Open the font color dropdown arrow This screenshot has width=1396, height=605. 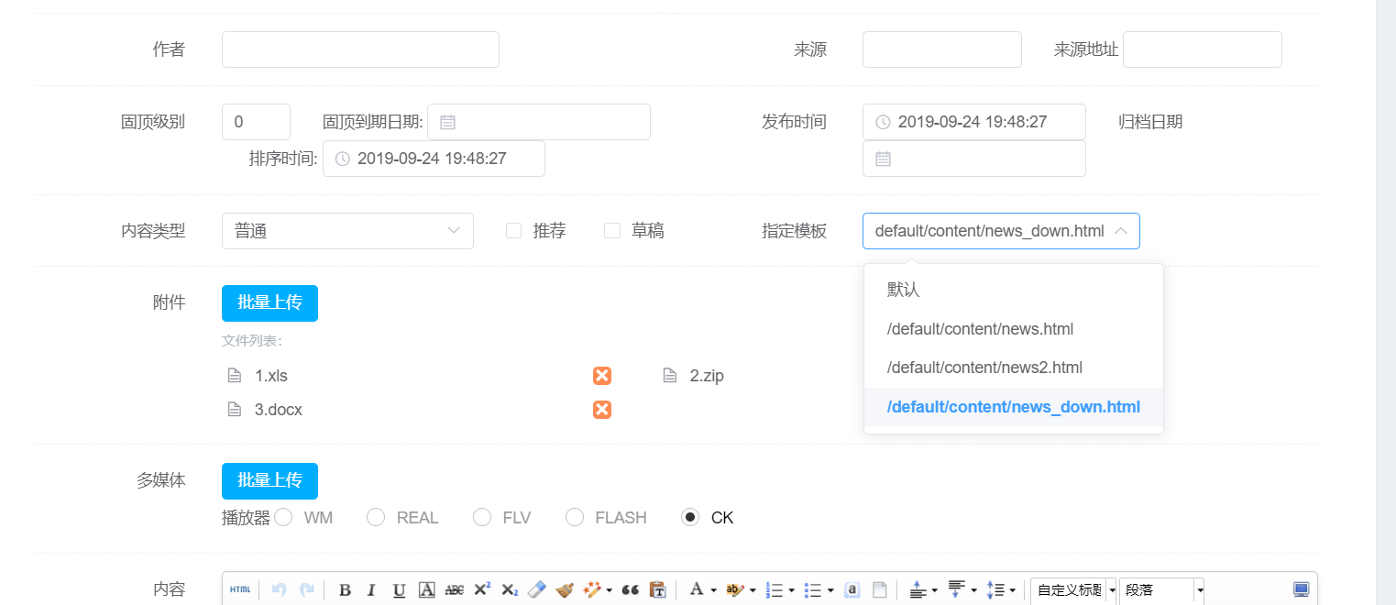coord(713,590)
